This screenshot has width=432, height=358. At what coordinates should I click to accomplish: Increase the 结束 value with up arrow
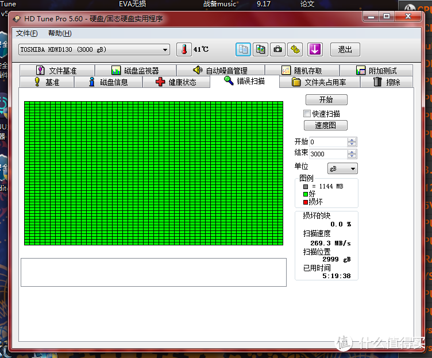(x=352, y=152)
